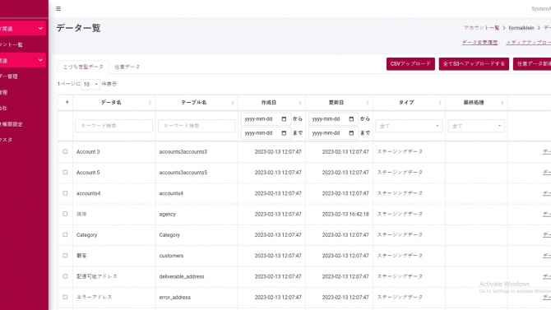This screenshot has width=551, height=310.
Task: Sort by the first checkbox column arrow
Action: [x=67, y=103]
